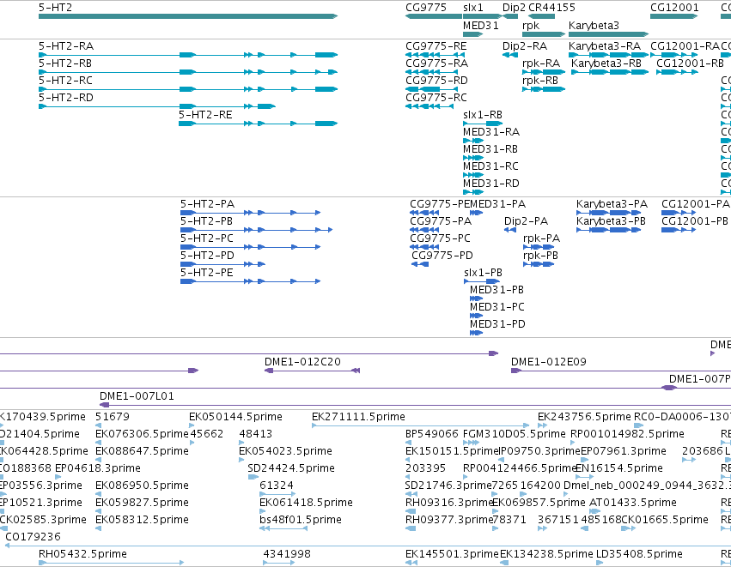731x567 pixels.
Task: Click protein 5-HT2-PE label
Action: (x=207, y=274)
